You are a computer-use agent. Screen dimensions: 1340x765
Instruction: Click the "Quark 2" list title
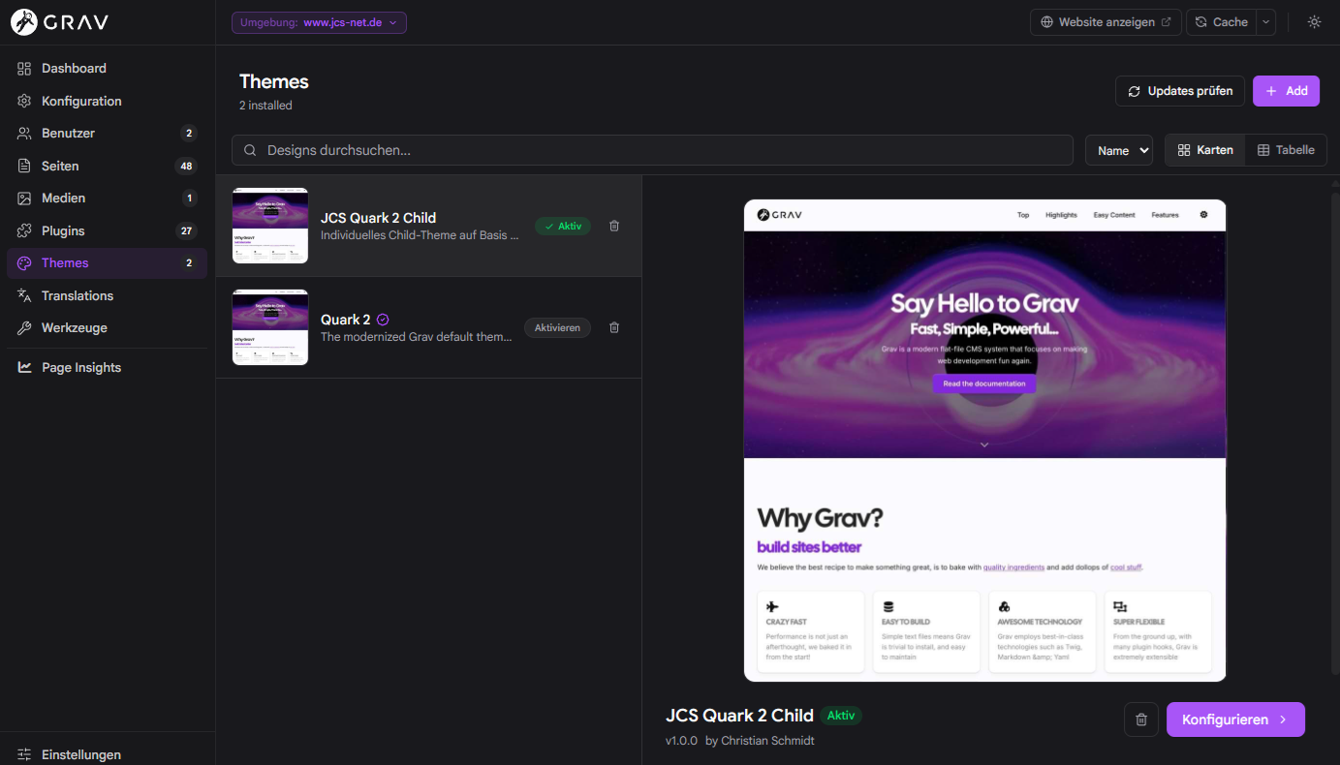[x=346, y=320]
